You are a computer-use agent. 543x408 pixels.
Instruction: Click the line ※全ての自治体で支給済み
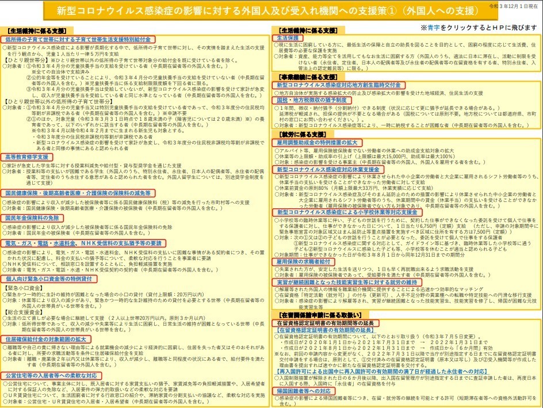tap(60, 72)
